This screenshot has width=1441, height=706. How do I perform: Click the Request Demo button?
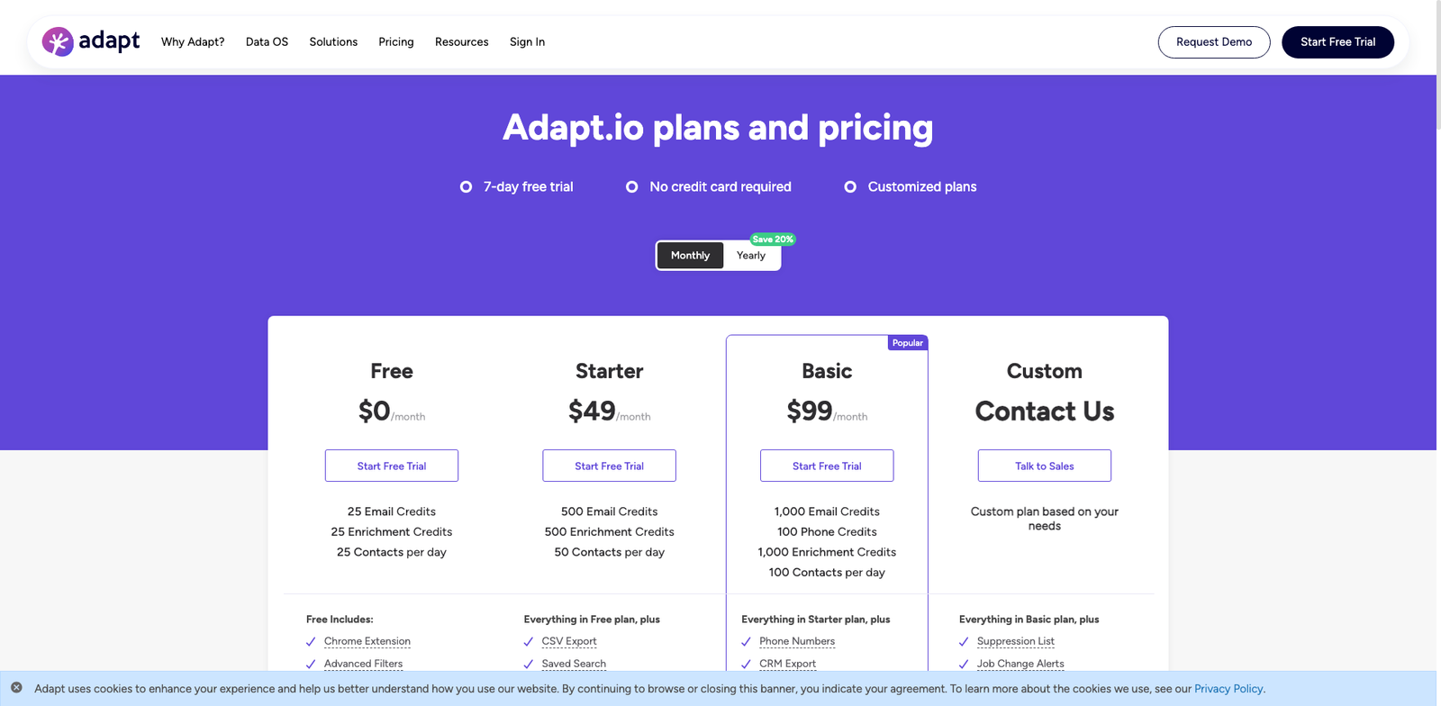(x=1213, y=42)
